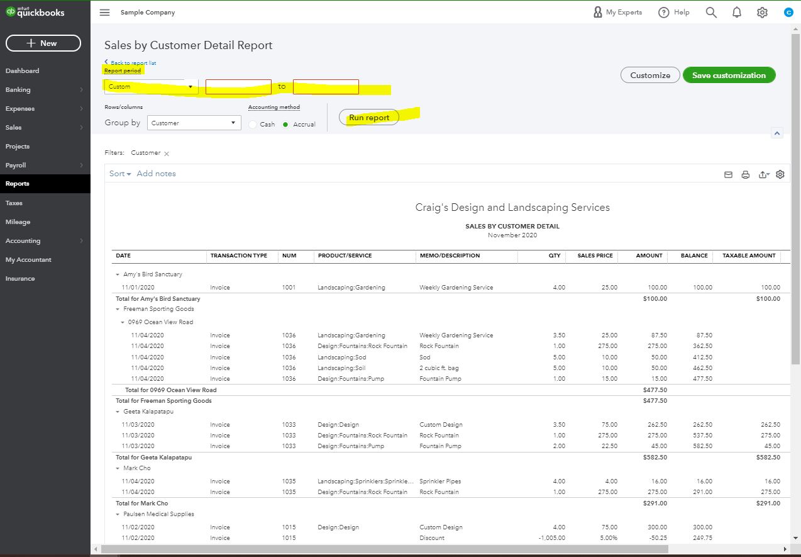Open the report table settings gear

(780, 174)
